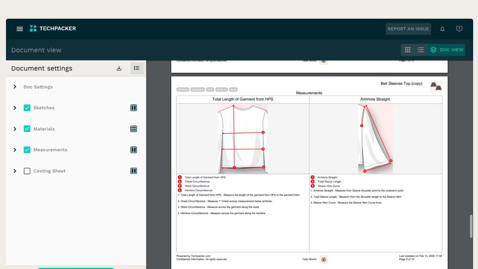Change Sketches column layout
The image size is (478, 269).
point(134,108)
